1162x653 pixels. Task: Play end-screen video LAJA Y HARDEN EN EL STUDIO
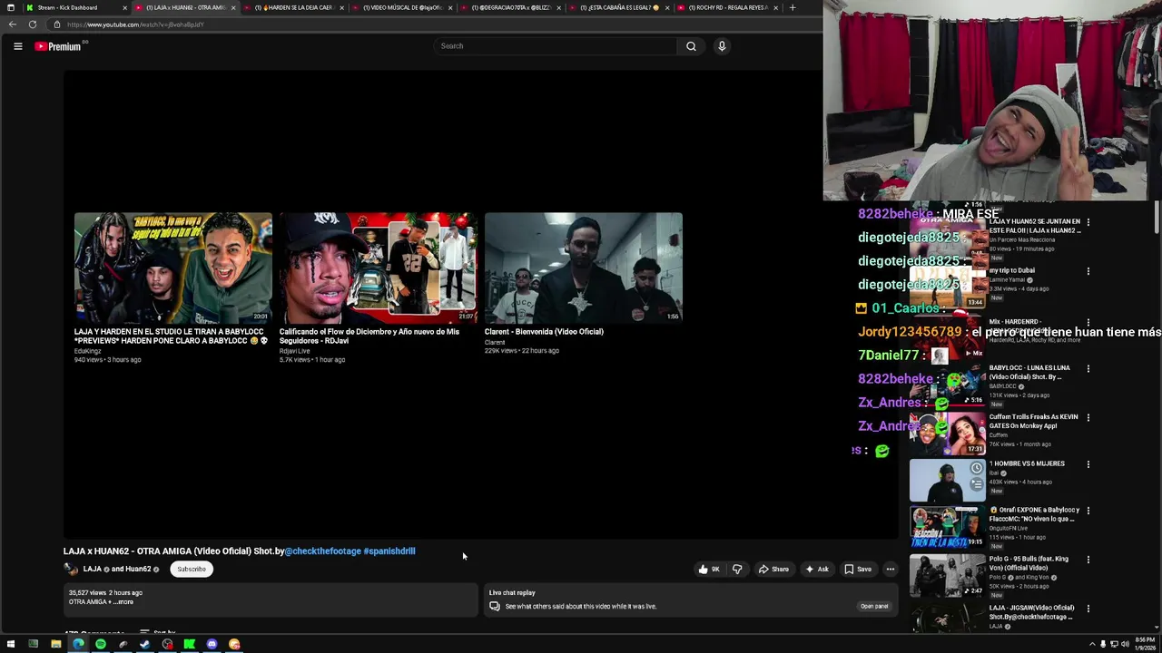173,268
